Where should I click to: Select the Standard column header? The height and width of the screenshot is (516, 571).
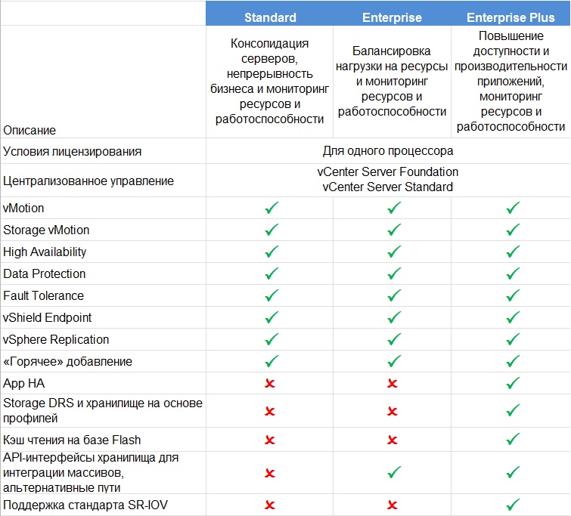pos(270,17)
